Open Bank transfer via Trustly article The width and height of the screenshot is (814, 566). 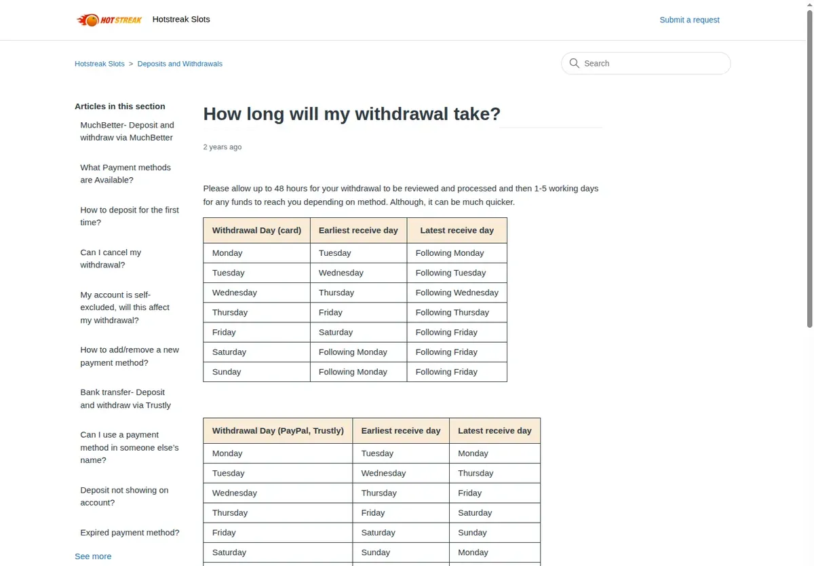coord(125,398)
